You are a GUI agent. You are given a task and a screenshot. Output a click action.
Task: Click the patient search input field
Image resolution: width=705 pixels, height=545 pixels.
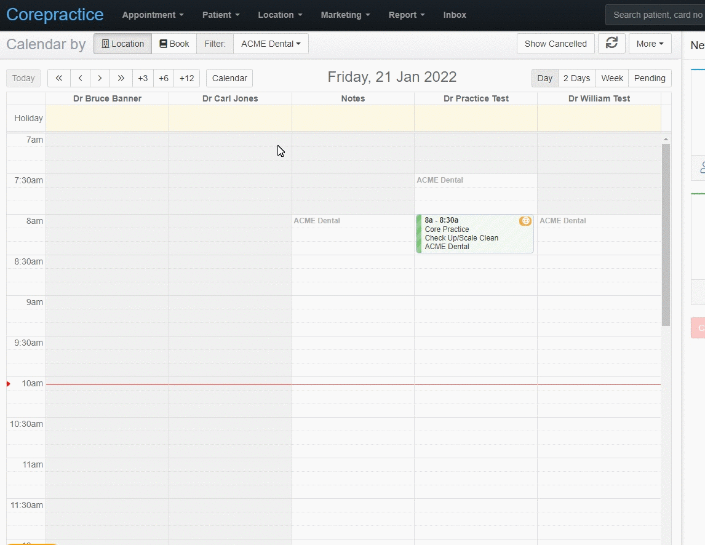click(655, 15)
